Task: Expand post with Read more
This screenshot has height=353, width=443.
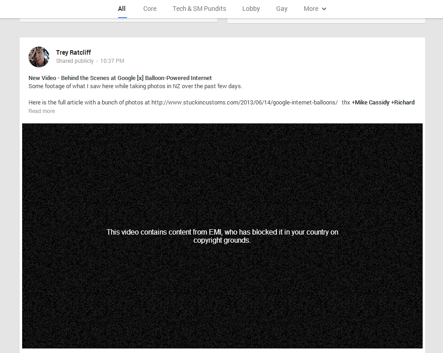Action: pyautogui.click(x=42, y=111)
